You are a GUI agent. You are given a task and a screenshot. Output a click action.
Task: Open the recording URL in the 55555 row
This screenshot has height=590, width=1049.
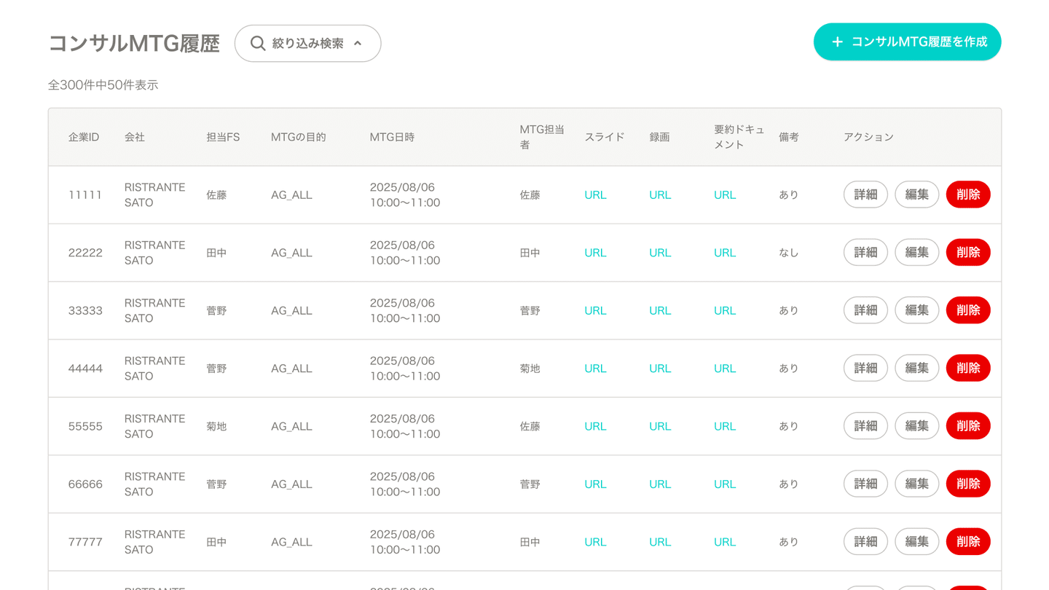coord(660,426)
